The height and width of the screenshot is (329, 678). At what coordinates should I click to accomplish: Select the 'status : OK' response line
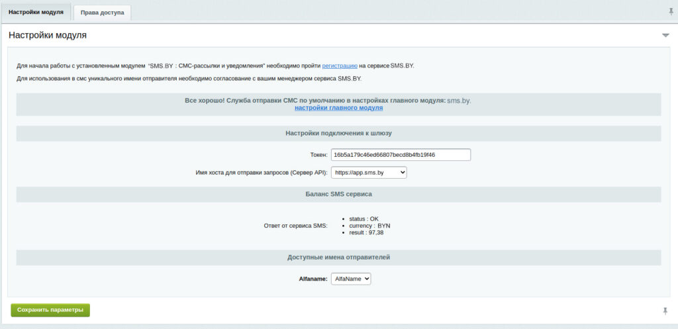pyautogui.click(x=363, y=218)
